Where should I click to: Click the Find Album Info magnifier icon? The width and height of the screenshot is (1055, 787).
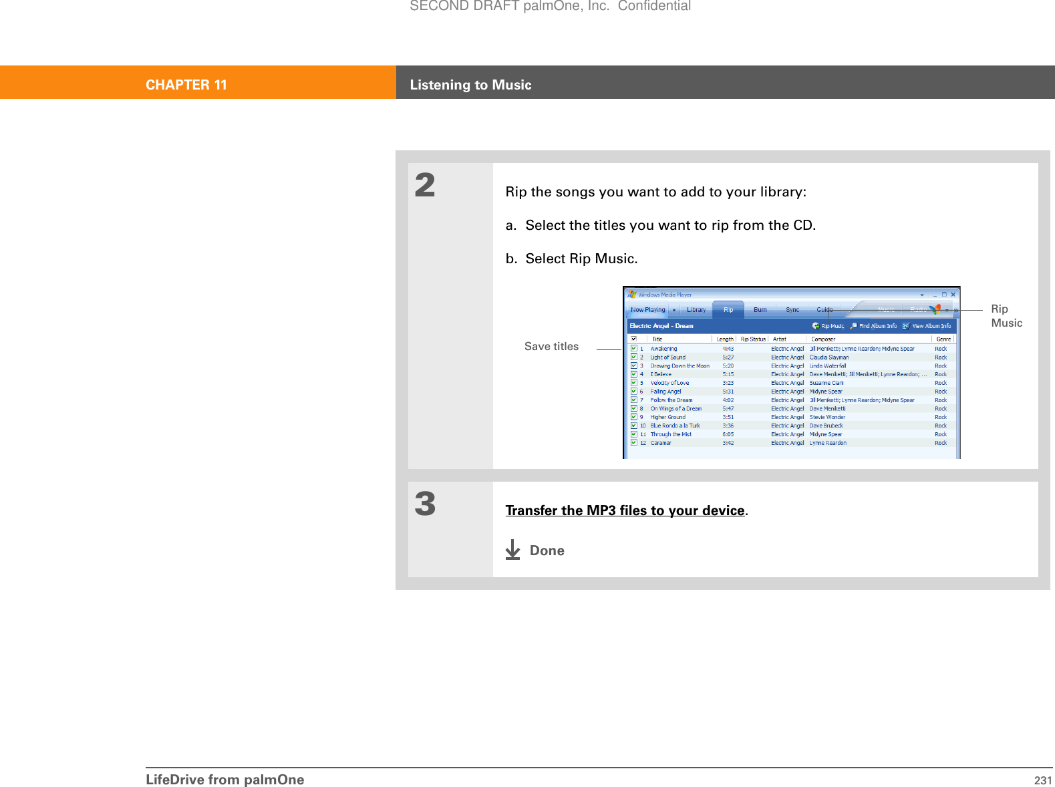[853, 326]
